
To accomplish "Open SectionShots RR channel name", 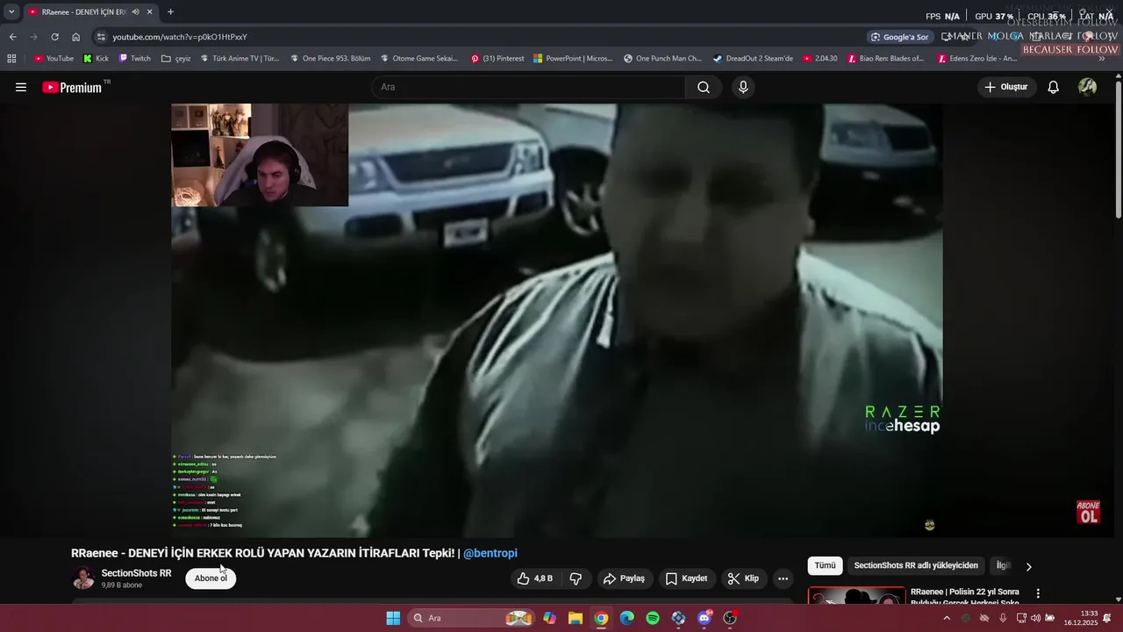I will point(136,573).
